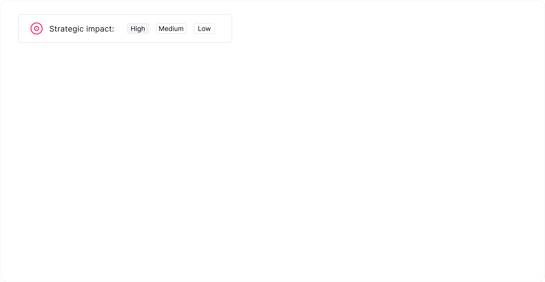The height and width of the screenshot is (282, 545).
Task: Click the Strategic impact label
Action: (82, 29)
